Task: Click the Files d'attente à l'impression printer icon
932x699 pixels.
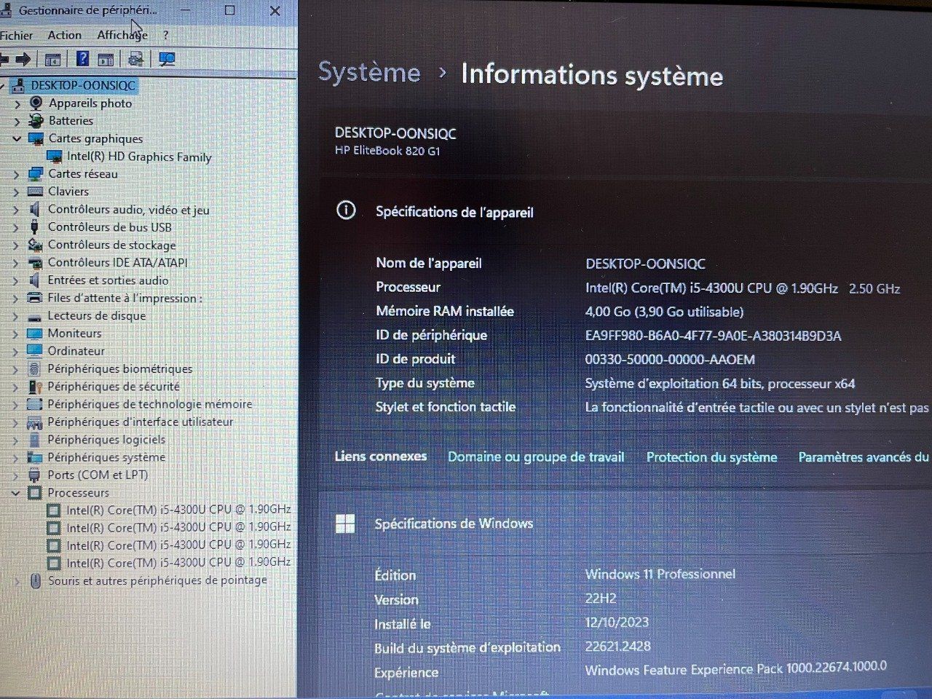Action: point(34,298)
